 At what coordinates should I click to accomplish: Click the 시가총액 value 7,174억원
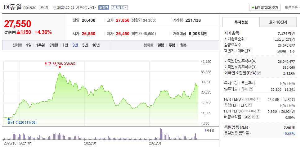pyautogui.click(x=286, y=33)
